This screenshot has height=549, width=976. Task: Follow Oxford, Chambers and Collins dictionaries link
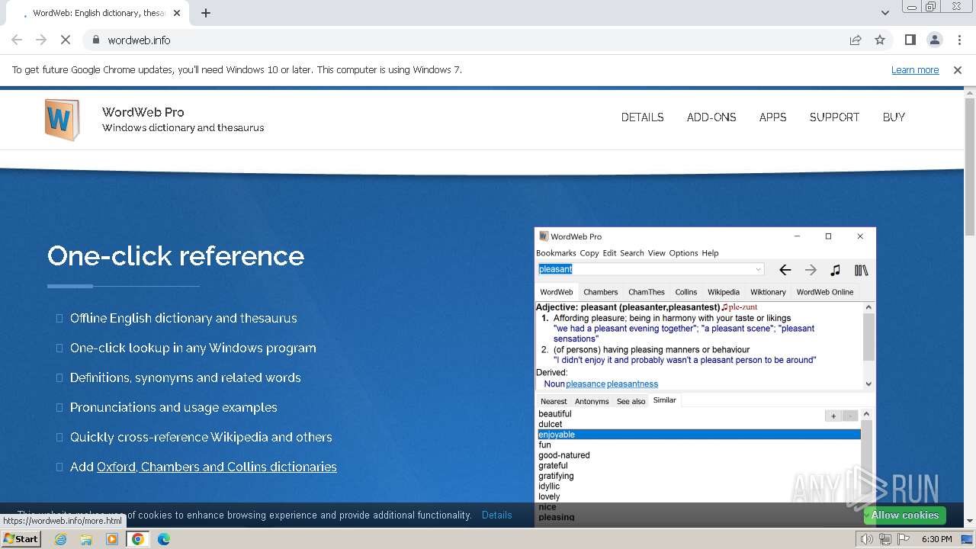tap(217, 467)
